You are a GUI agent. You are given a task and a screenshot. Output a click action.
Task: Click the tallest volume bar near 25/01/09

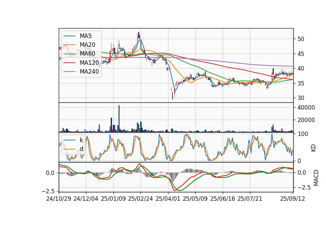coord(119,119)
